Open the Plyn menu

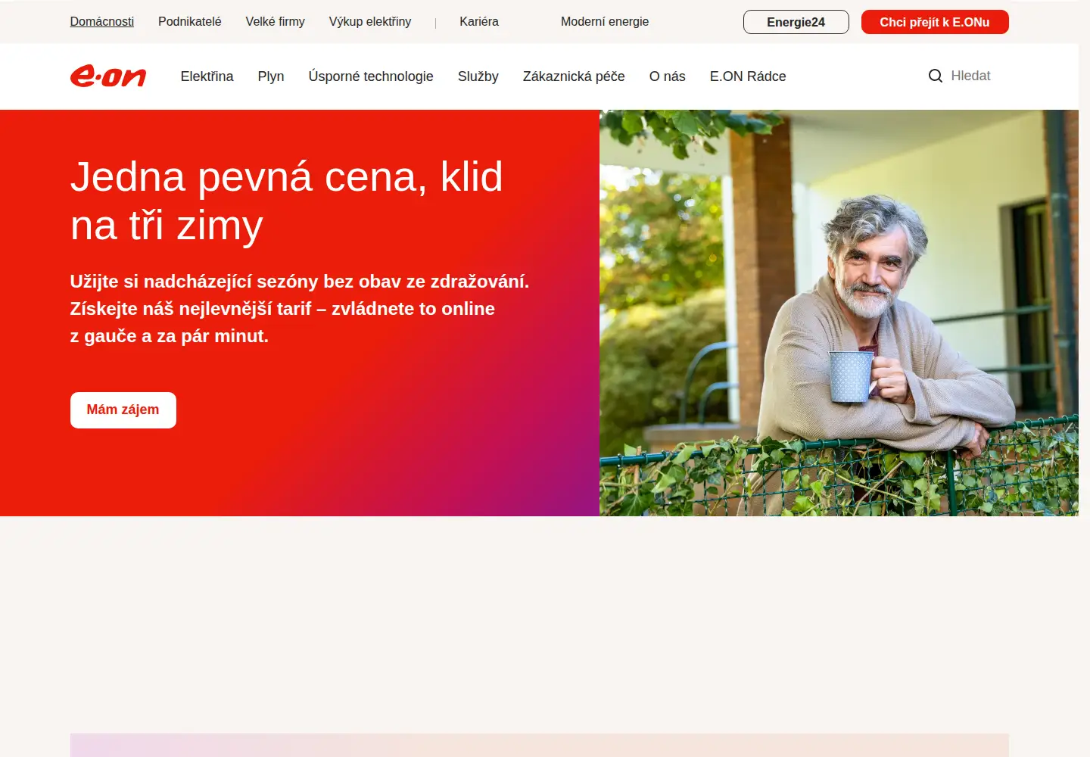(271, 76)
